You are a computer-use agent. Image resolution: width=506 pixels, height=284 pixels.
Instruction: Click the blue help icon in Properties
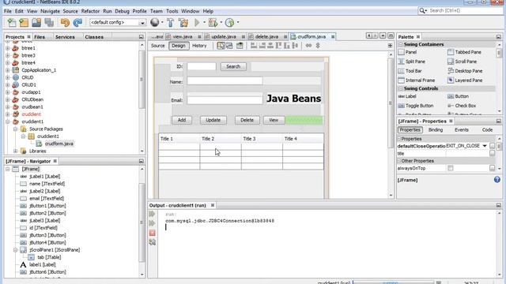click(x=497, y=180)
